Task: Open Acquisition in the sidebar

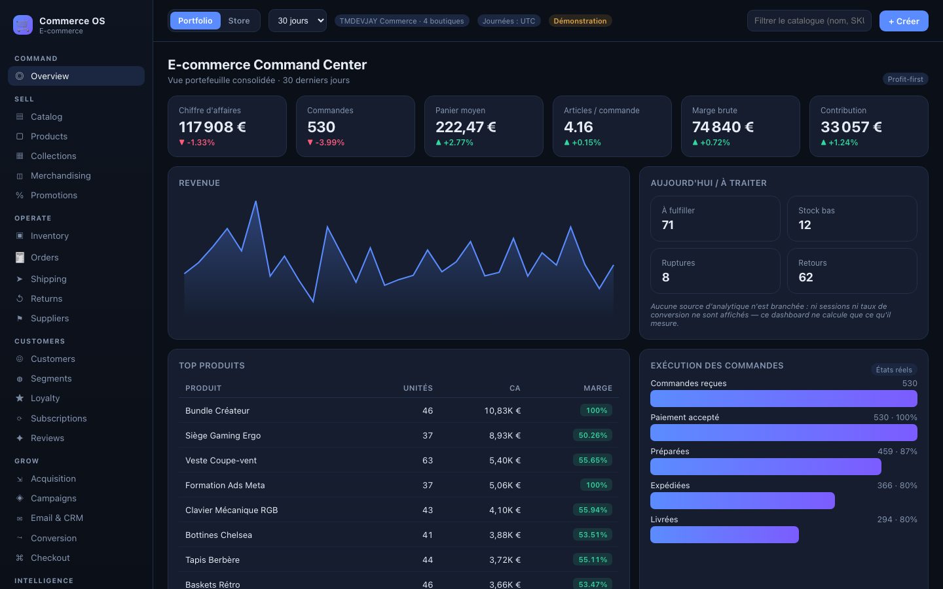Action: (x=76, y=478)
